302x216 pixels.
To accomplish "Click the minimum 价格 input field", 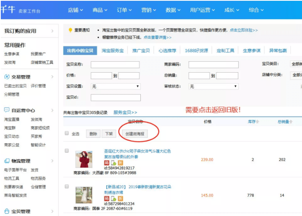I will coord(101,76).
